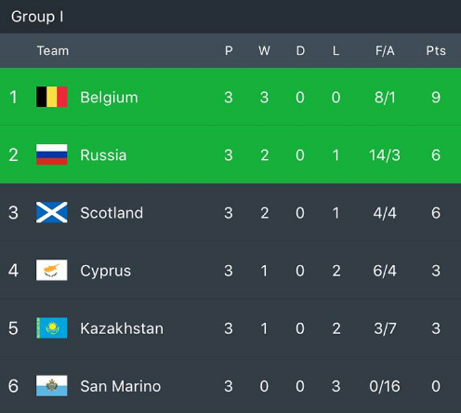Open the Russia team name
461x413 pixels.
103,155
